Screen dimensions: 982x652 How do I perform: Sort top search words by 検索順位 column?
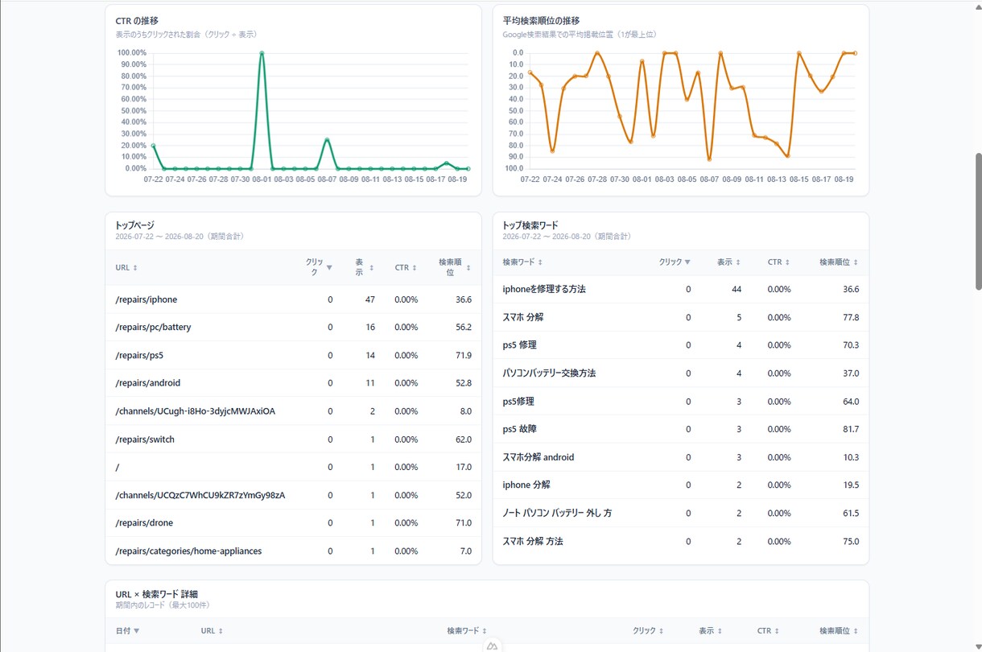(x=839, y=262)
